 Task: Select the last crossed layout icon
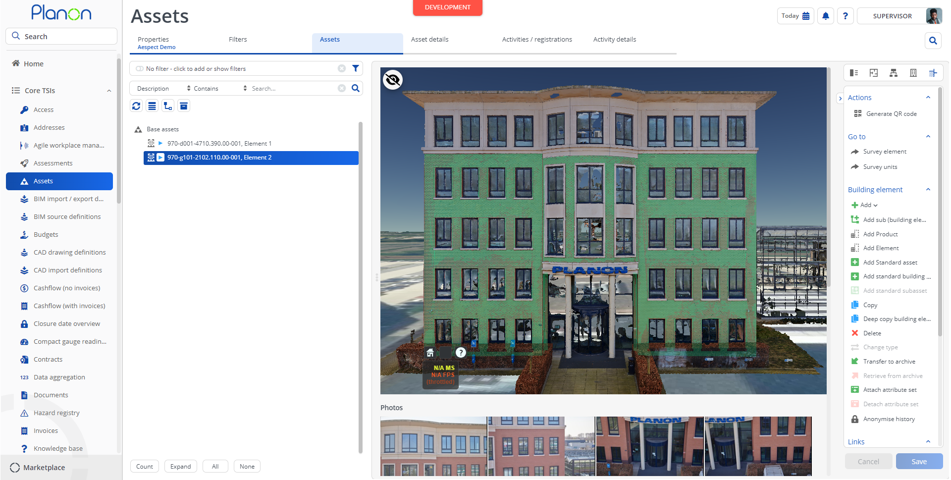(933, 73)
